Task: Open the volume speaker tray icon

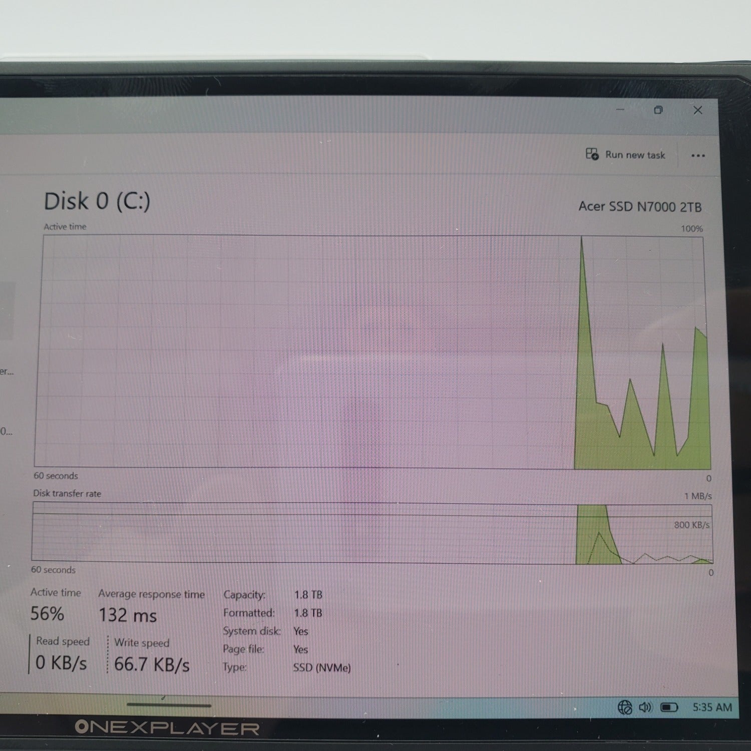Action: click(x=645, y=707)
